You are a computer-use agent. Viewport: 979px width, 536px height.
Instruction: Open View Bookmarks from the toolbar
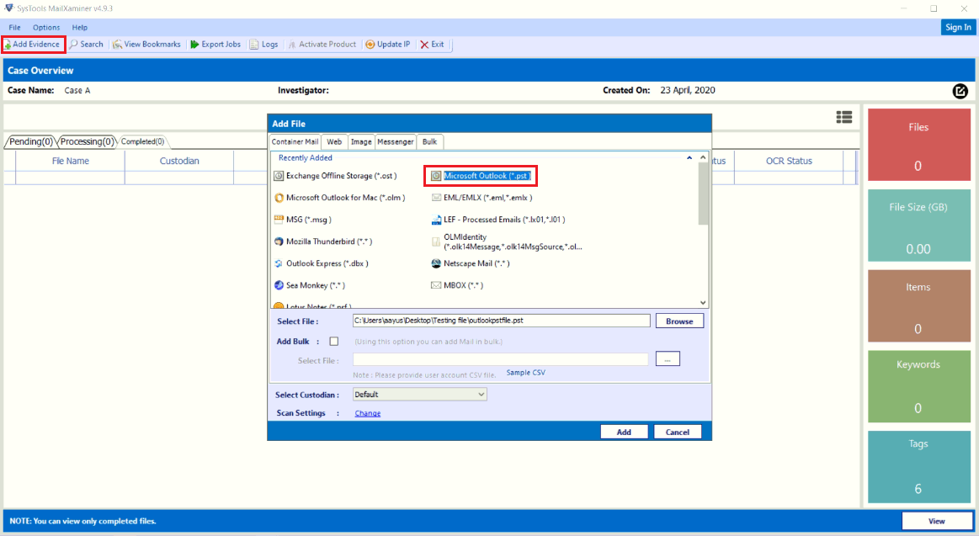[146, 45]
